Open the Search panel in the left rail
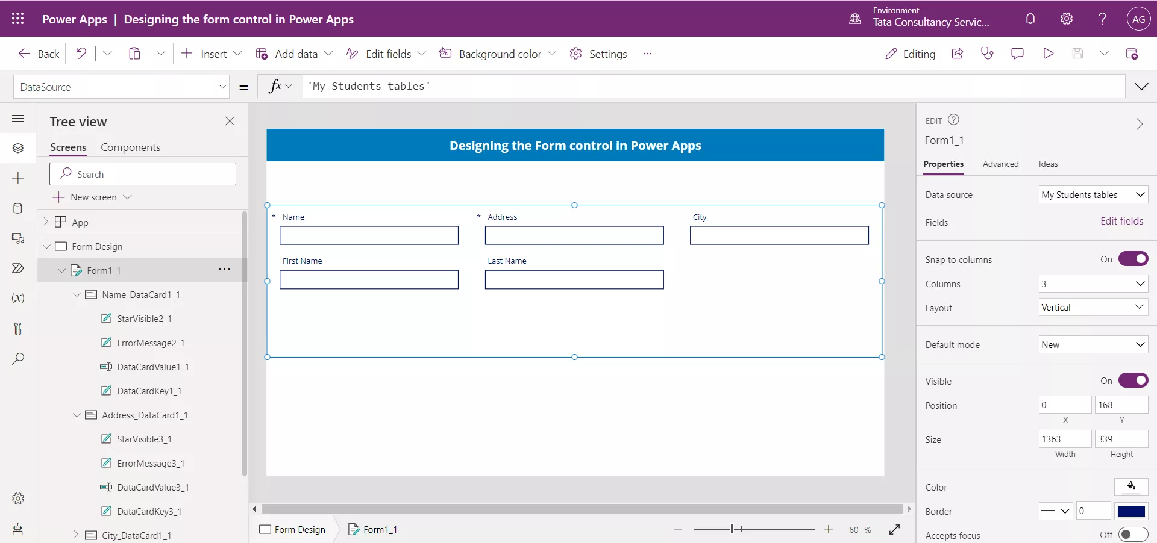The image size is (1157, 543). [18, 359]
